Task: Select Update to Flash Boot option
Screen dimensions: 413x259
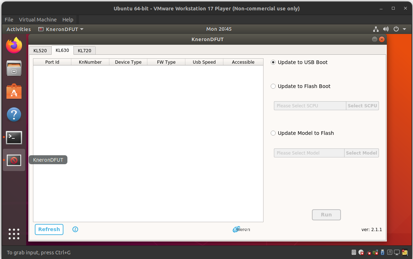Action: (x=300, y=86)
